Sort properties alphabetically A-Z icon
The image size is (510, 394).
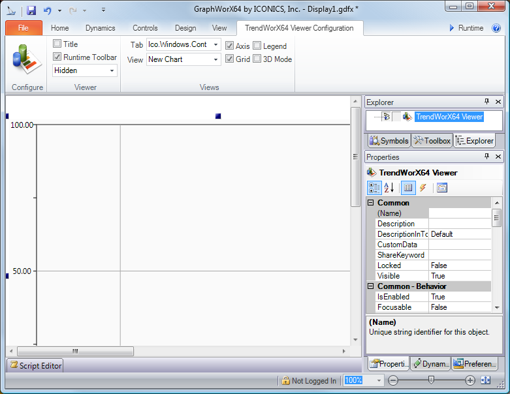pyautogui.click(x=389, y=188)
